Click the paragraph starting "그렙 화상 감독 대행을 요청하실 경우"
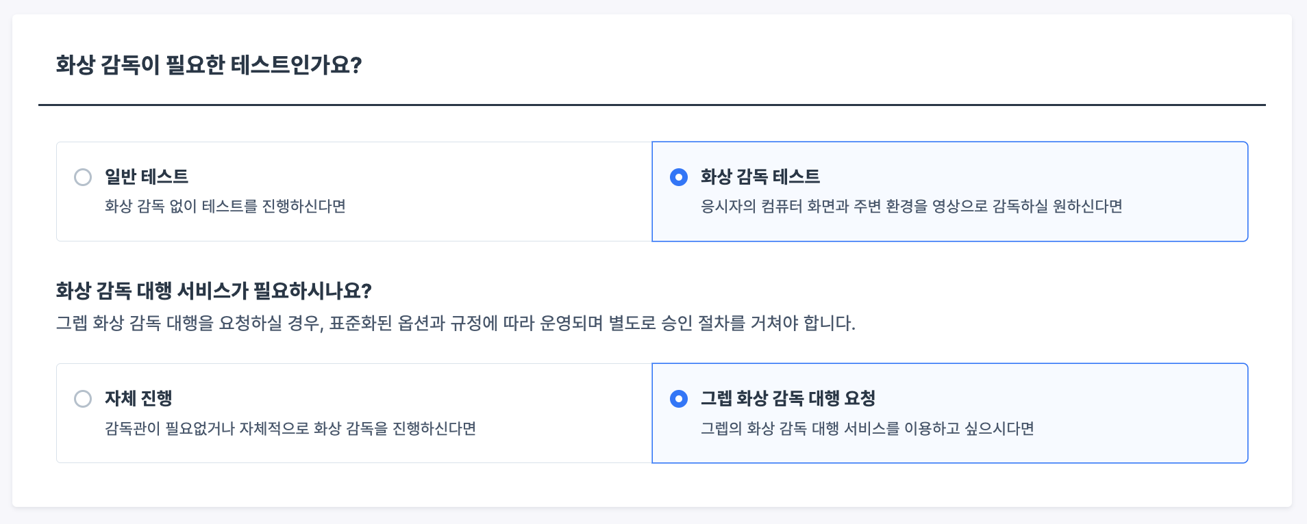The height and width of the screenshot is (524, 1307). click(x=455, y=323)
